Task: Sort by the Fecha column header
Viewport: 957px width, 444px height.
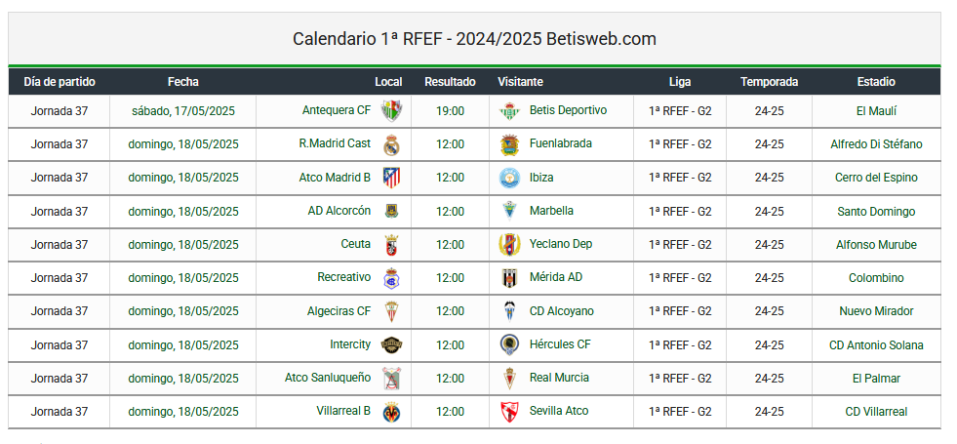Action: click(183, 82)
